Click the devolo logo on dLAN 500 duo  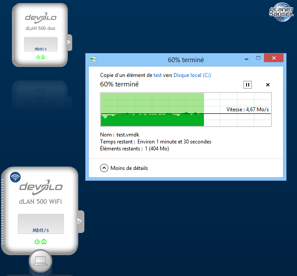tap(41, 18)
